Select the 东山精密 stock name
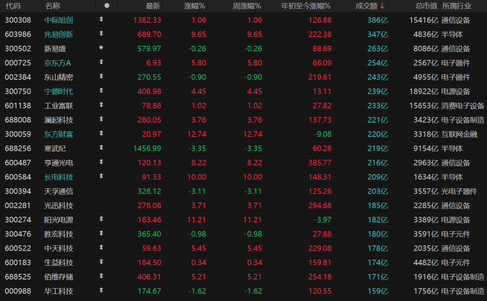Image resolution: width=487 pixels, height=301 pixels. click(59, 77)
